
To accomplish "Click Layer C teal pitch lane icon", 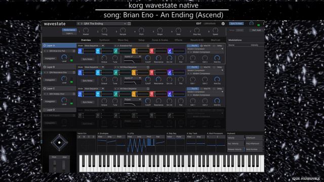I will (x=116, y=94).
